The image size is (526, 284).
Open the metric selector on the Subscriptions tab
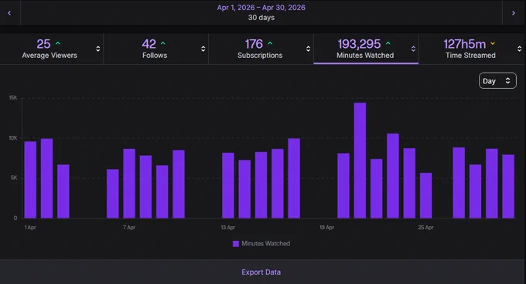point(308,49)
